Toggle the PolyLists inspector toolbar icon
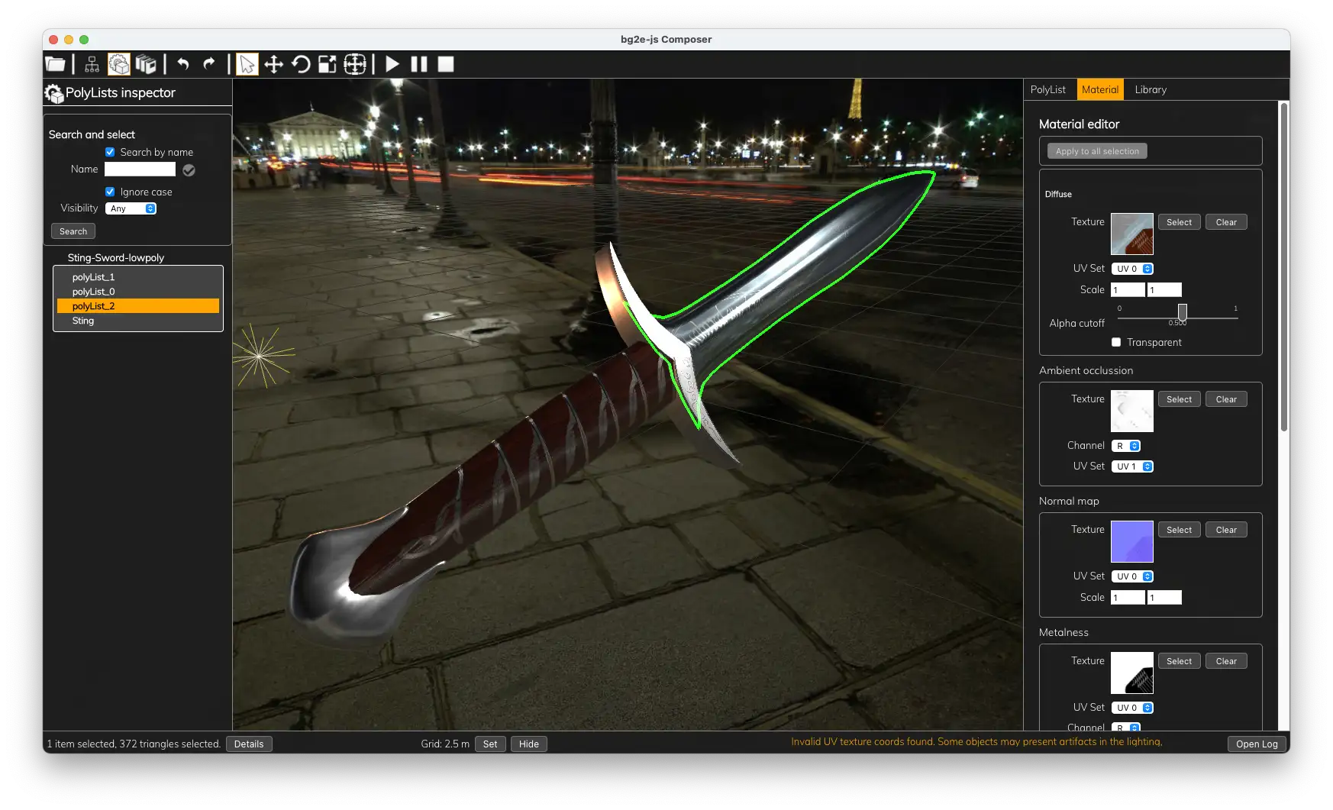Screen dimensions: 1333x810 pyautogui.click(x=118, y=64)
